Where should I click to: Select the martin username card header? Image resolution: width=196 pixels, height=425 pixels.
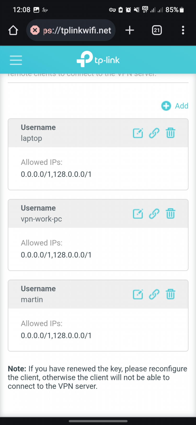[x=98, y=294]
